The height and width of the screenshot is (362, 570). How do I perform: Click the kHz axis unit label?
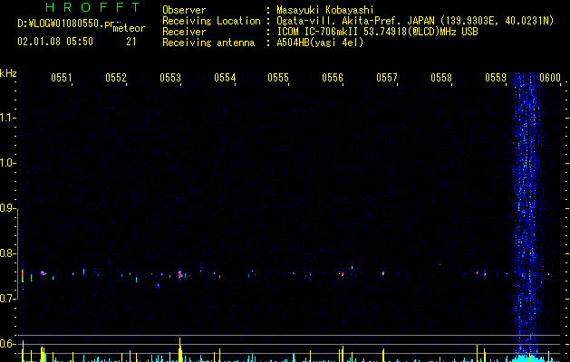coord(8,73)
